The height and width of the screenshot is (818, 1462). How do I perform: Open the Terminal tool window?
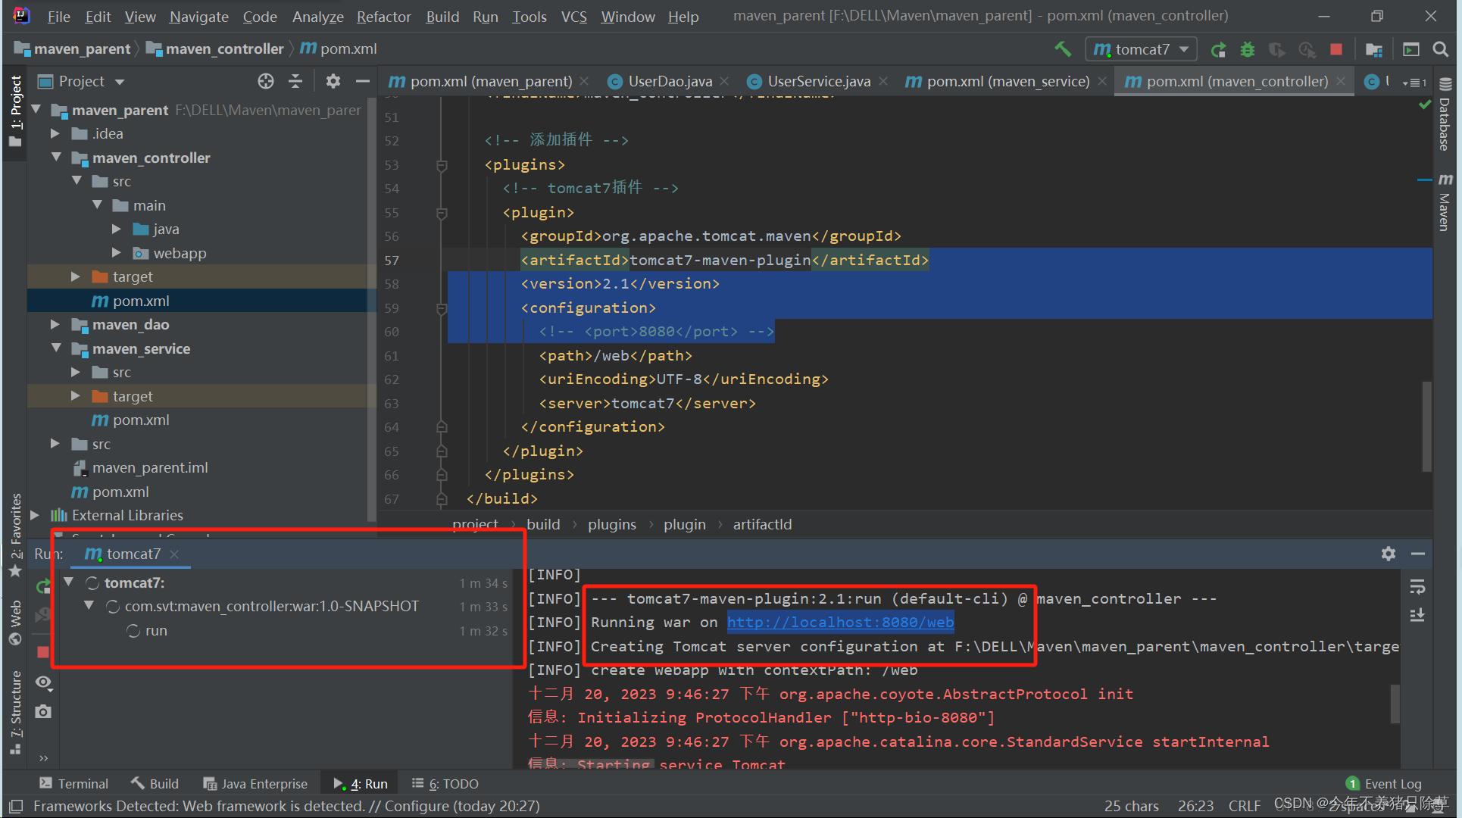[73, 784]
